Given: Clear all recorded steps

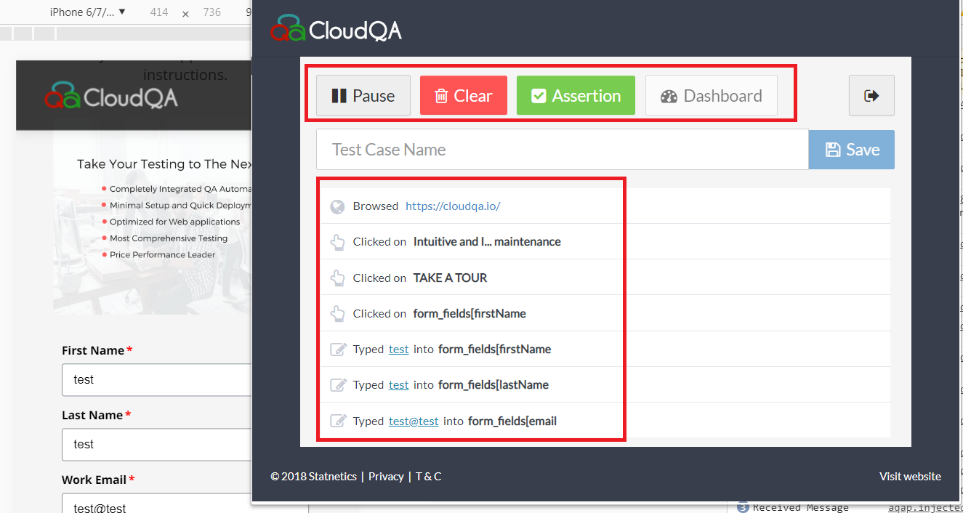Looking at the screenshot, I should point(463,96).
